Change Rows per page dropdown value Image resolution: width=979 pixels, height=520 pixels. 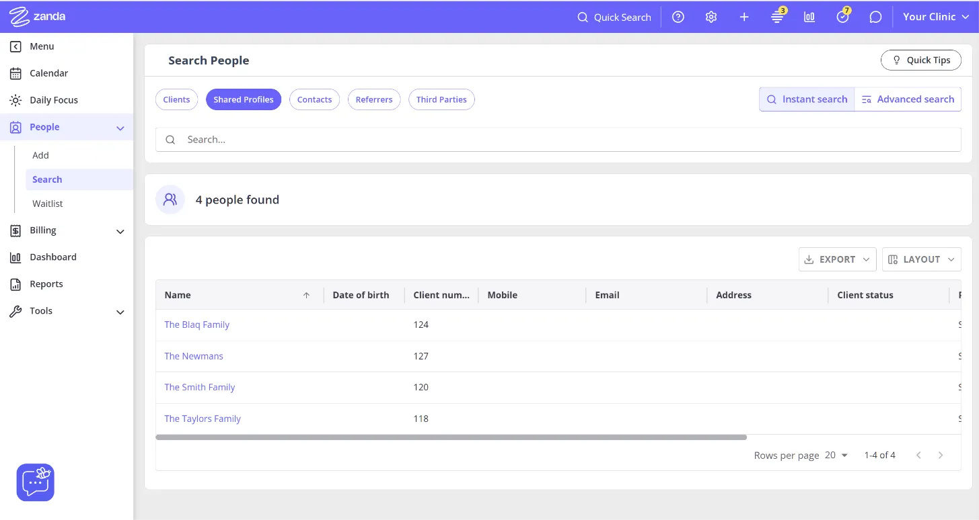[x=836, y=456]
